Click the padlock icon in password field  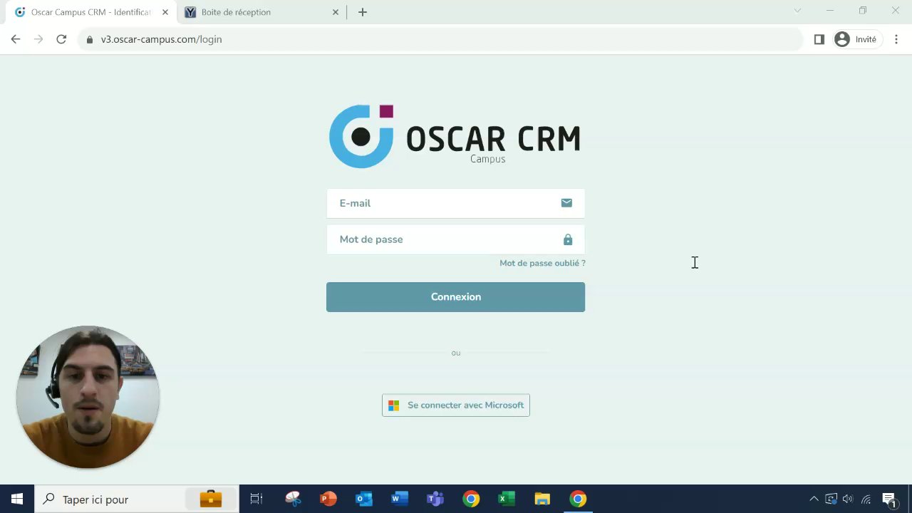coord(568,240)
